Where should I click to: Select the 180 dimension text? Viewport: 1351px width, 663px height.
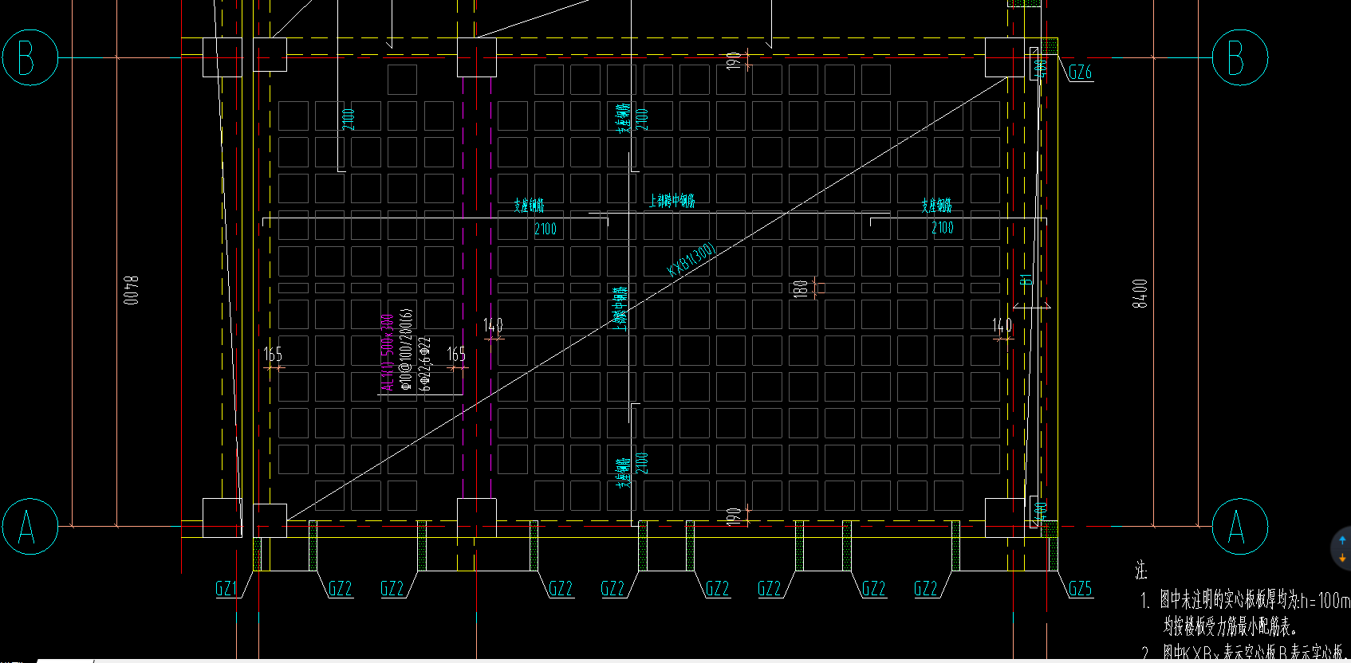800,288
